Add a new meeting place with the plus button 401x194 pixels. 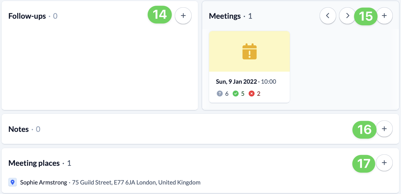384,163
